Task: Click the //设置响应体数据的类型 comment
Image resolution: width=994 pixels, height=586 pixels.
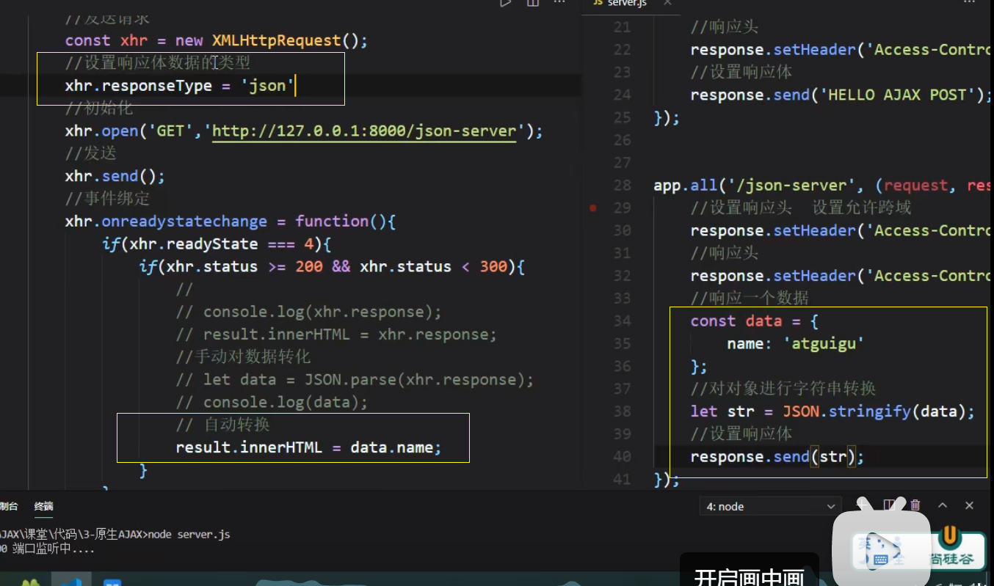Action: tap(157, 63)
